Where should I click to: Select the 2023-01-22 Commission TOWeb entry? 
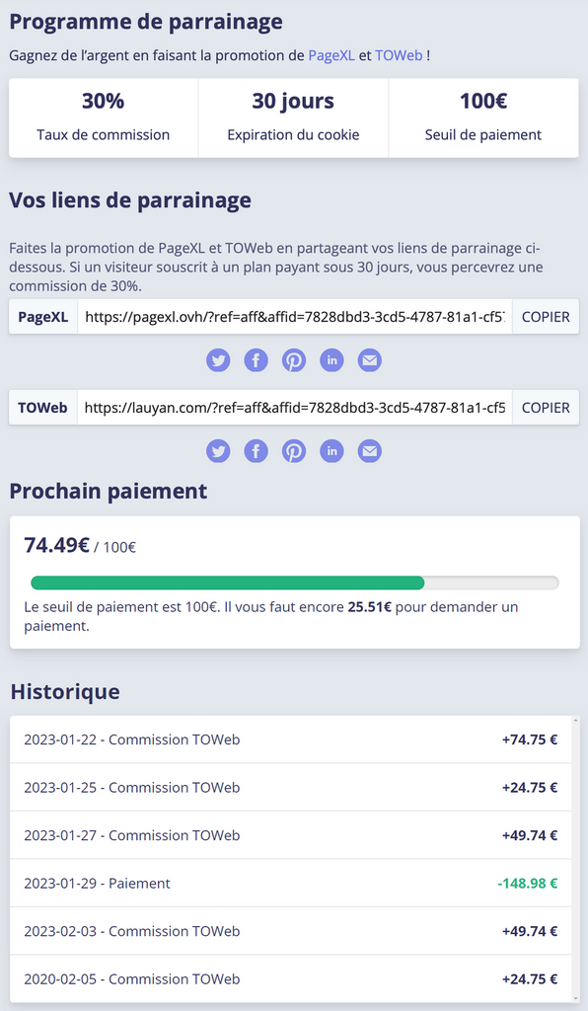(x=290, y=739)
